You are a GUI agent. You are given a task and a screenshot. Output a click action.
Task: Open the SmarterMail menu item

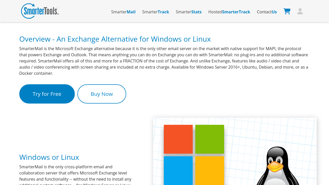click(123, 12)
